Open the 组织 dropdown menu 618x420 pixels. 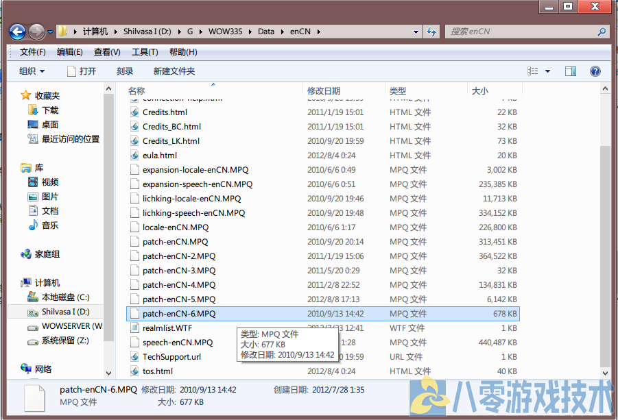[x=32, y=71]
